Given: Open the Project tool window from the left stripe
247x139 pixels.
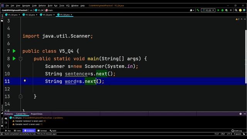Looking at the screenshot, I should tap(2, 18).
